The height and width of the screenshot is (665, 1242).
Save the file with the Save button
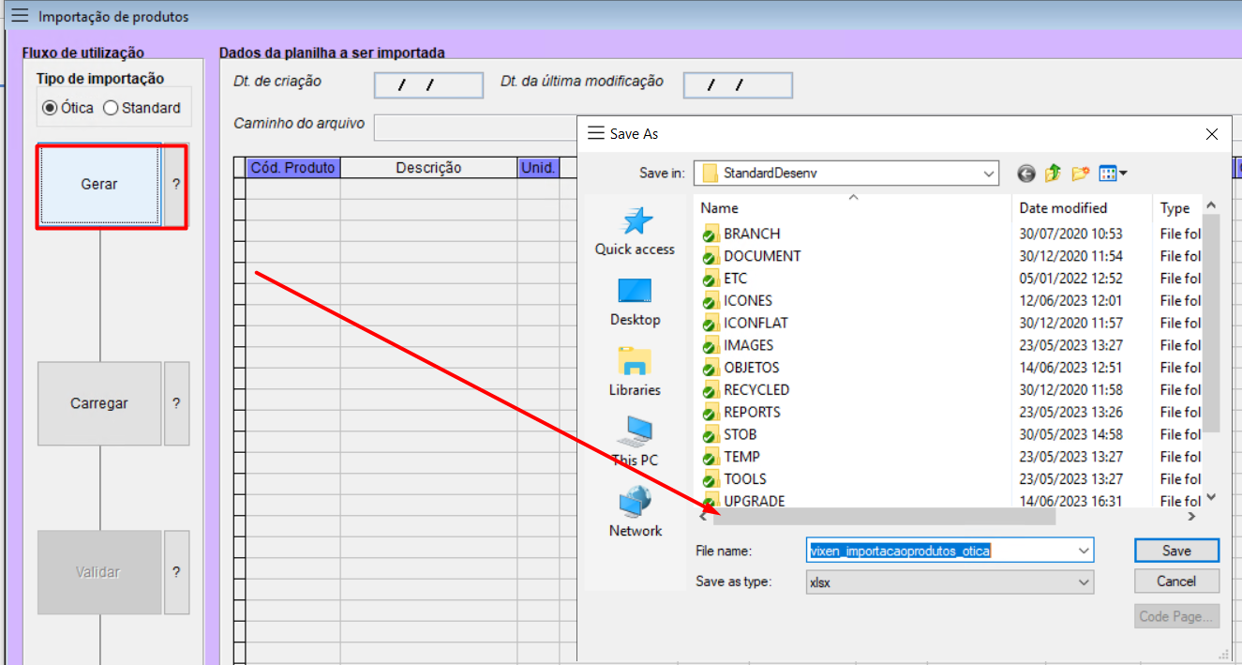click(1176, 551)
